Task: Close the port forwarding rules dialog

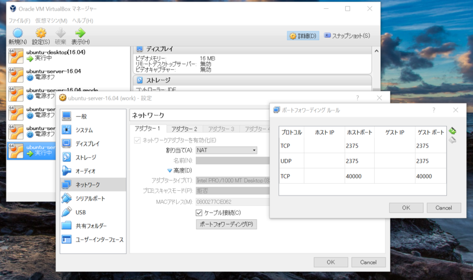Action: point(455,110)
